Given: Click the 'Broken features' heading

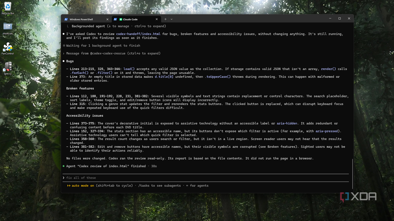Looking at the screenshot, I should [x=80, y=88].
